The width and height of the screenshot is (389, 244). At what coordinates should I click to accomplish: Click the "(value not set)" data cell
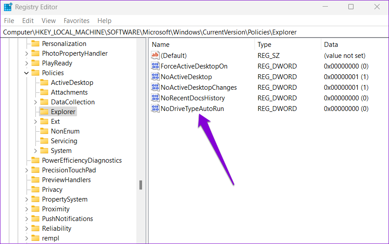click(345, 56)
